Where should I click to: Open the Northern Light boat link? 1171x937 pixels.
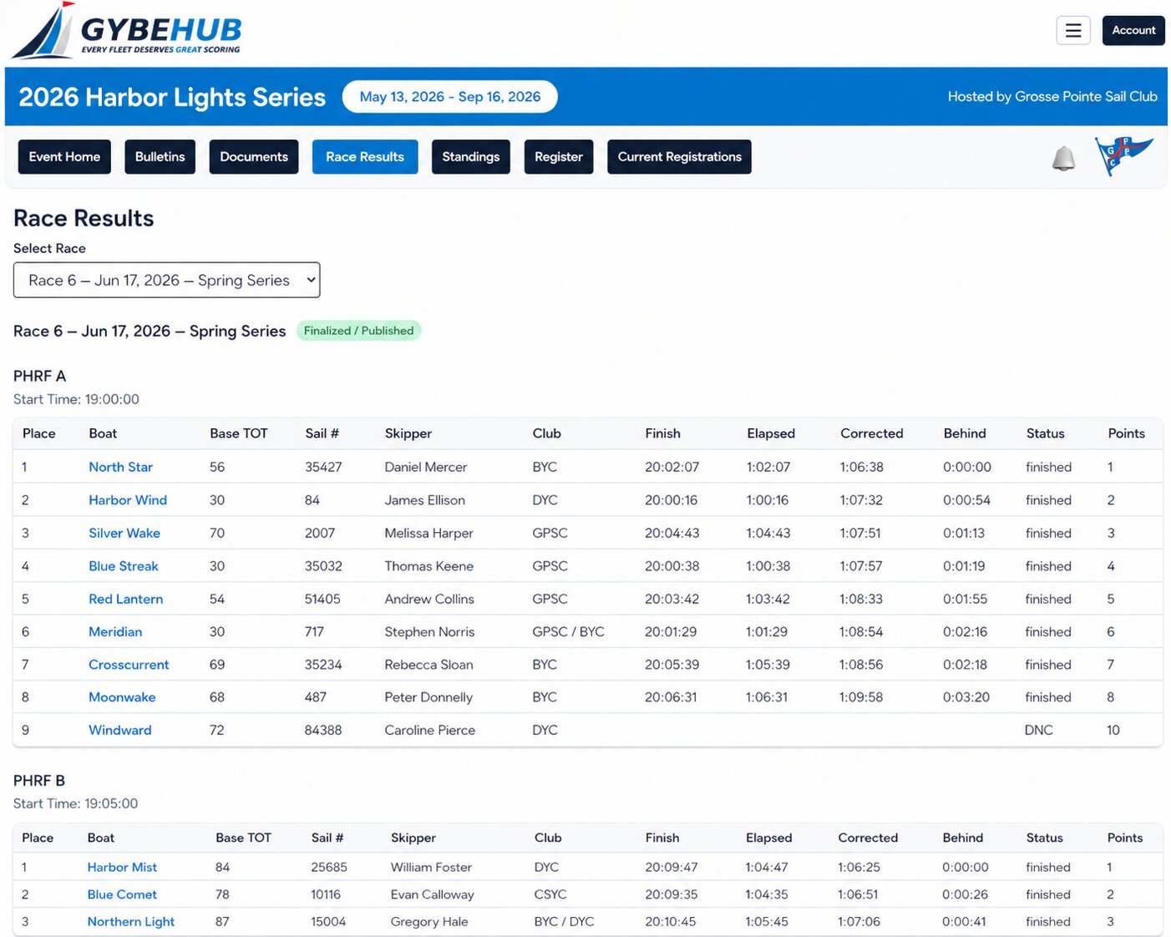131,922
